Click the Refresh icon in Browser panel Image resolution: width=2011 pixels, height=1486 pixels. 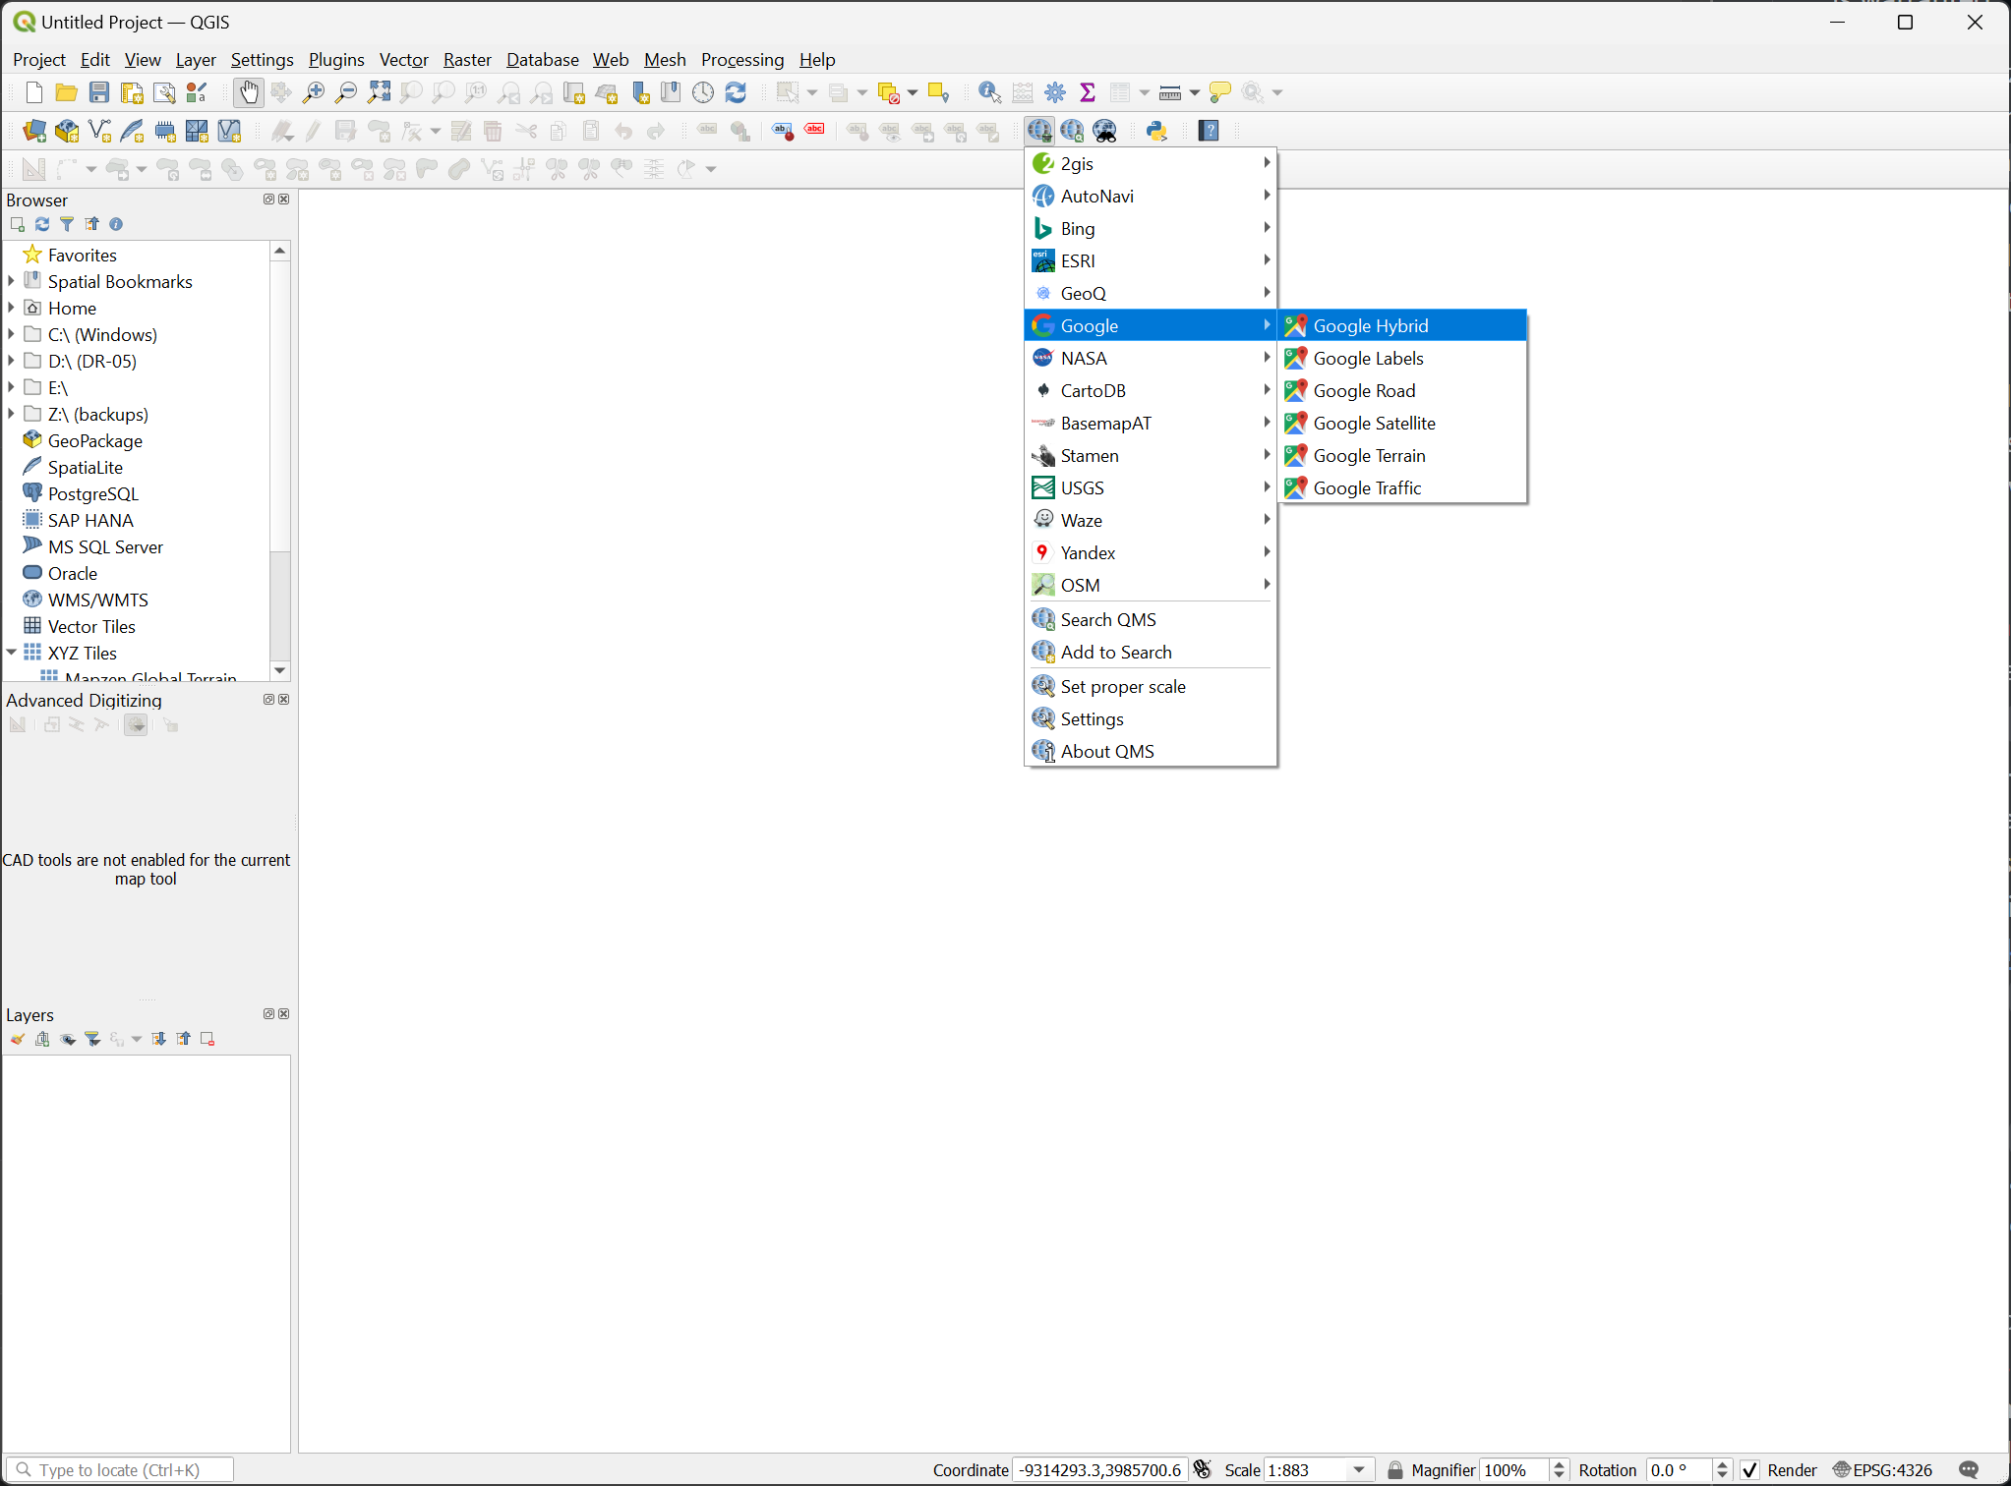42,224
